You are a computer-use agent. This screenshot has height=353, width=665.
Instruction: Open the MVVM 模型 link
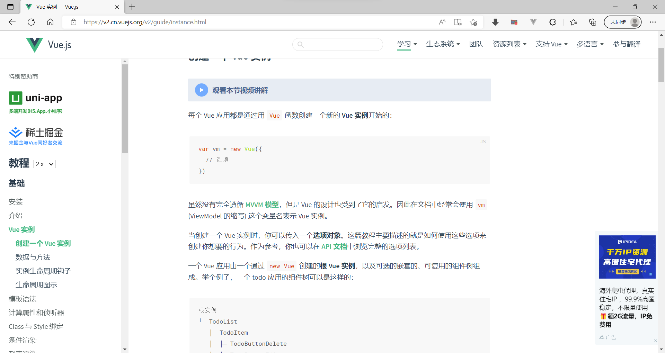tap(262, 205)
